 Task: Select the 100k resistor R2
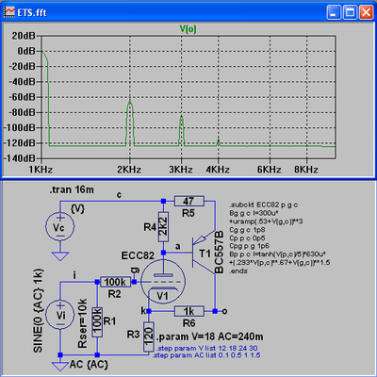pos(115,282)
